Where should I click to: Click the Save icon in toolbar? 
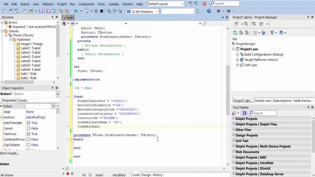41,11
